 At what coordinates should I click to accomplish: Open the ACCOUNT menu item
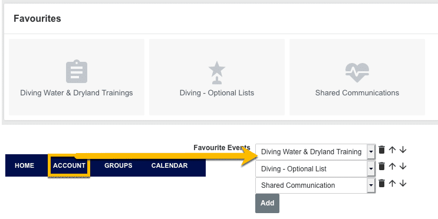(69, 165)
